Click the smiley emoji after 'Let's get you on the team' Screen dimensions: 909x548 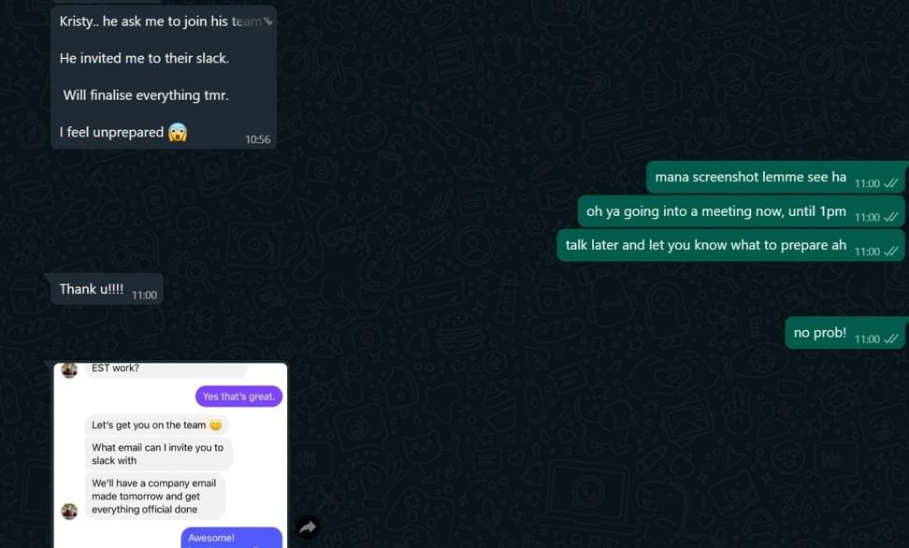click(x=216, y=425)
